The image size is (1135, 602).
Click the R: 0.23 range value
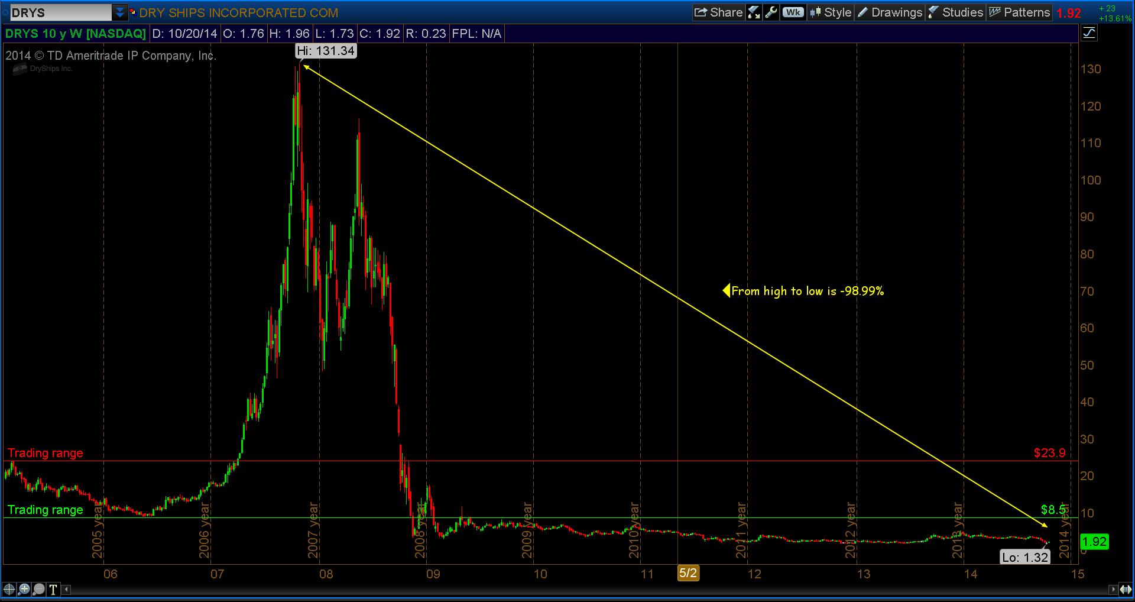[426, 34]
